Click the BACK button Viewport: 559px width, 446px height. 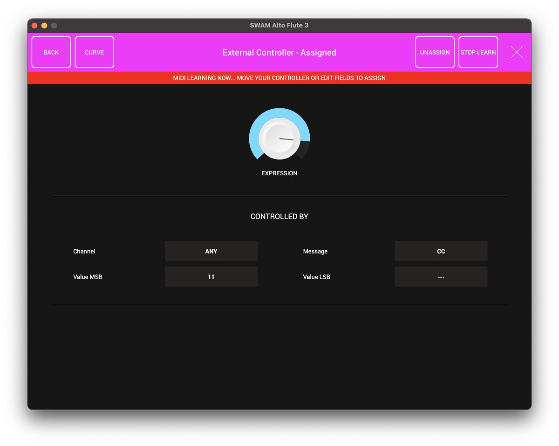pos(51,52)
